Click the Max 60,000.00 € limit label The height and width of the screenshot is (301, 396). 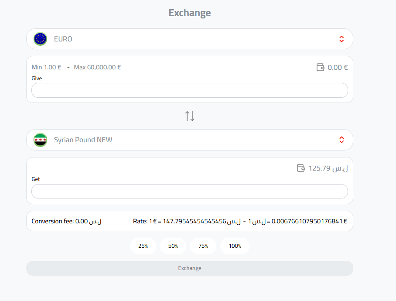97,67
